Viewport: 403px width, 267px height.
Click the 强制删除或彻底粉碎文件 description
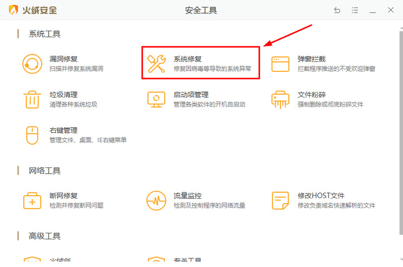[x=330, y=105]
